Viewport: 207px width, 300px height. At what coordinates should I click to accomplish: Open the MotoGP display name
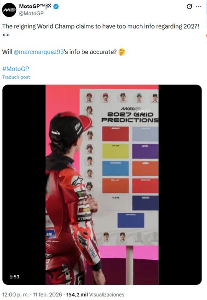tap(32, 6)
